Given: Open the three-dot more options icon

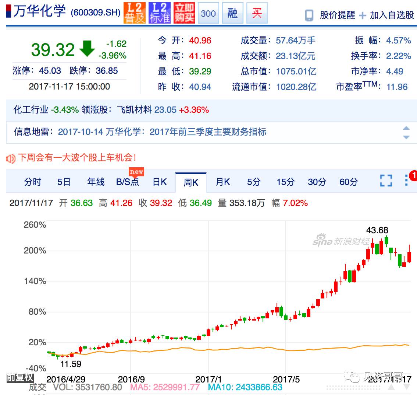Looking at the screenshot, I should 406,181.
